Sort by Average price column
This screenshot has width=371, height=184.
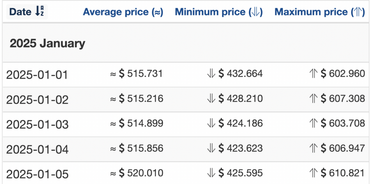click(x=123, y=12)
